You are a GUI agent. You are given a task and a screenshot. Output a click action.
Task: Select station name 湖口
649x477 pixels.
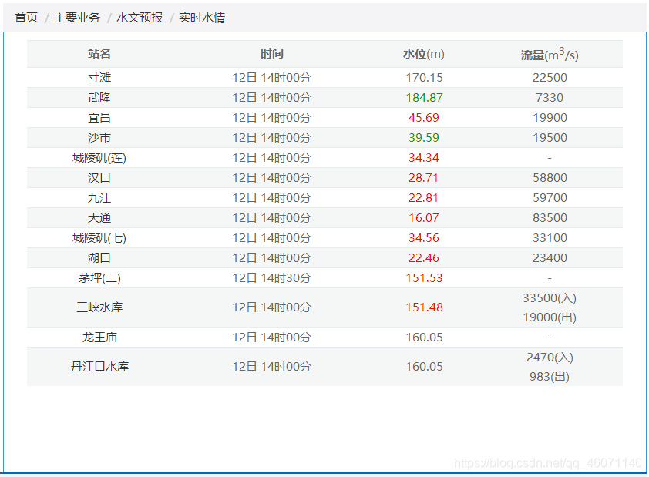(99, 258)
